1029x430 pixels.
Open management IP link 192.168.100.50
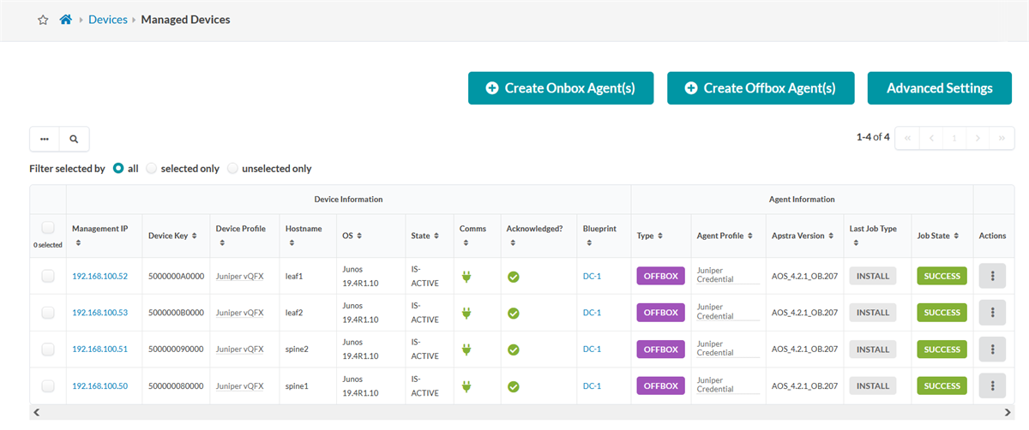(x=99, y=386)
